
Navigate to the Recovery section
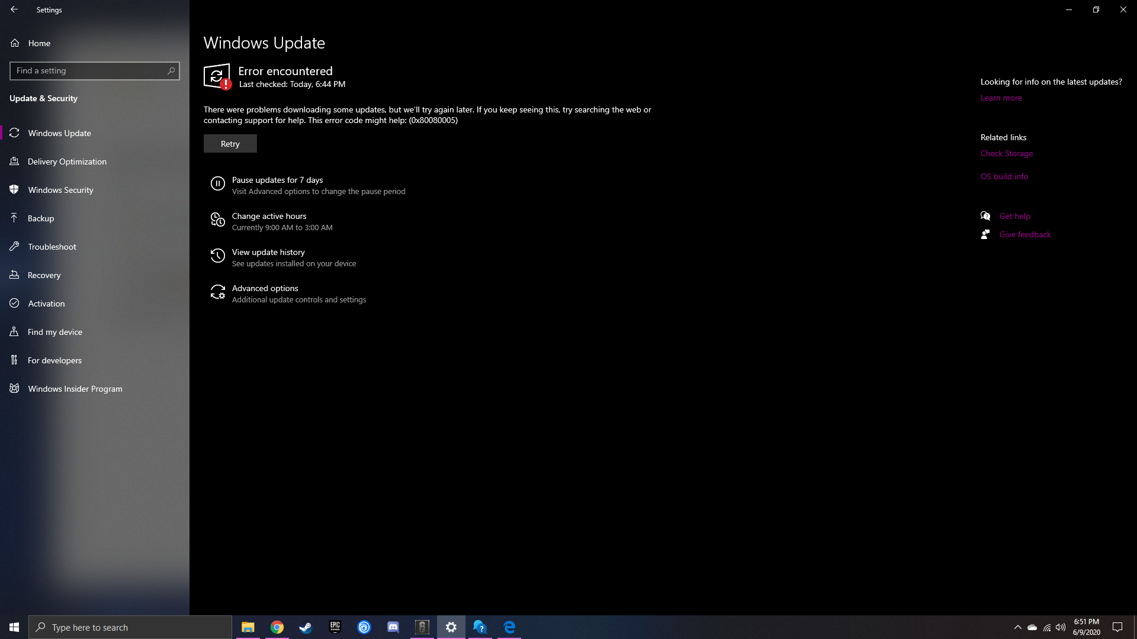[95, 275]
